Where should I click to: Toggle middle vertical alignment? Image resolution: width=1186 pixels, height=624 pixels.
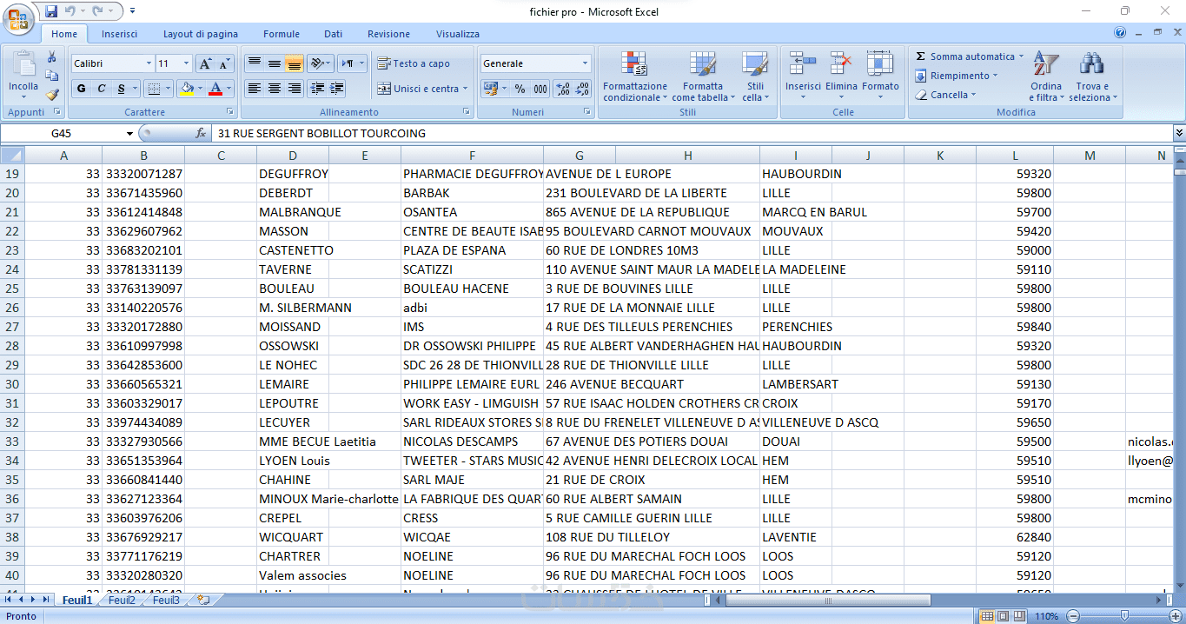coord(274,63)
